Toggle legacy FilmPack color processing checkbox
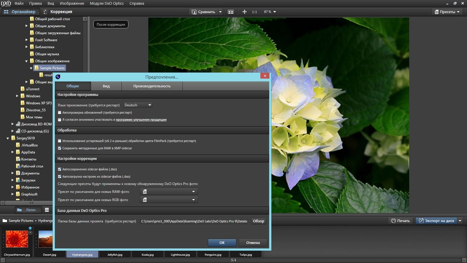The width and height of the screenshot is (467, 263). click(60, 141)
